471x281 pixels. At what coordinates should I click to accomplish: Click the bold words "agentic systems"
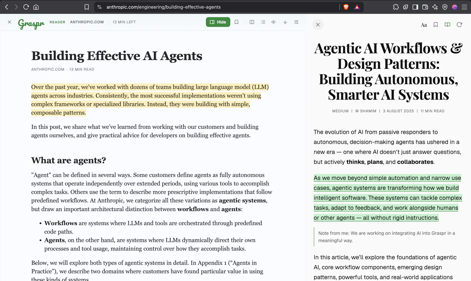pyautogui.click(x=242, y=200)
